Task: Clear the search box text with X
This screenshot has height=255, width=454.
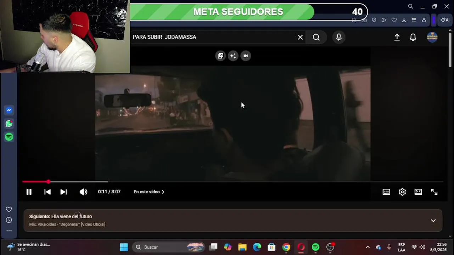Action: [x=300, y=37]
